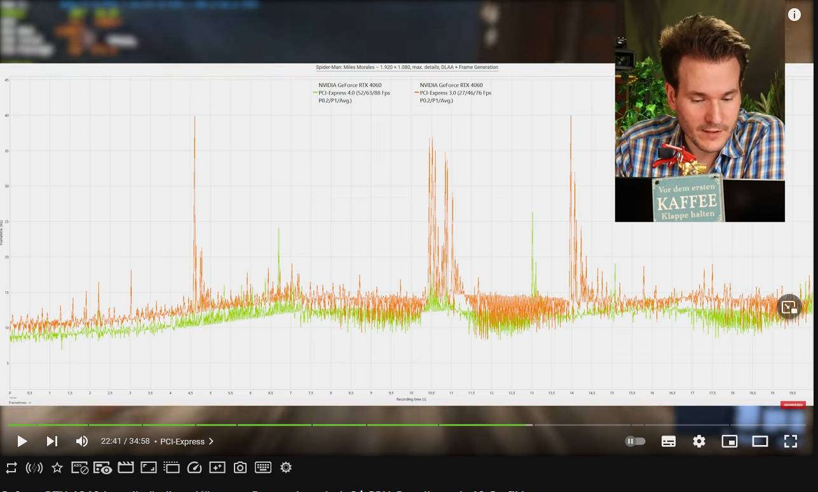
Task: Enter fullscreen mode
Action: pyautogui.click(x=791, y=441)
